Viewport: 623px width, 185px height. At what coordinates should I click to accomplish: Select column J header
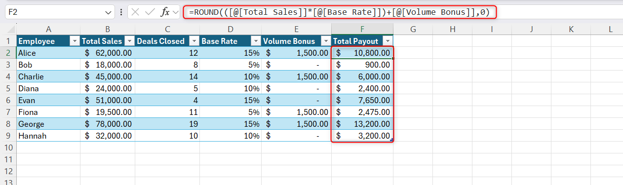pos(532,29)
